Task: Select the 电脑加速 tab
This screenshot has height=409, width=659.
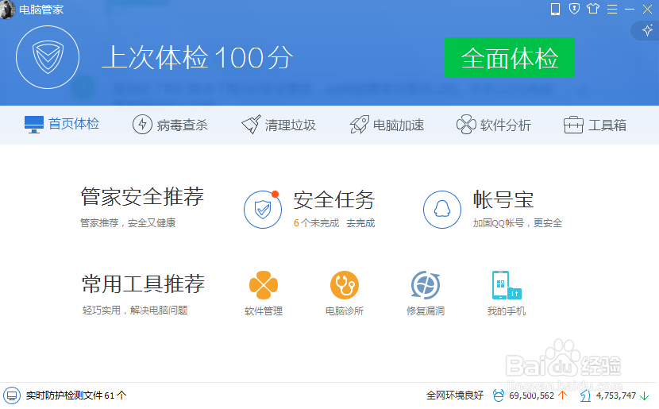Action: (387, 125)
